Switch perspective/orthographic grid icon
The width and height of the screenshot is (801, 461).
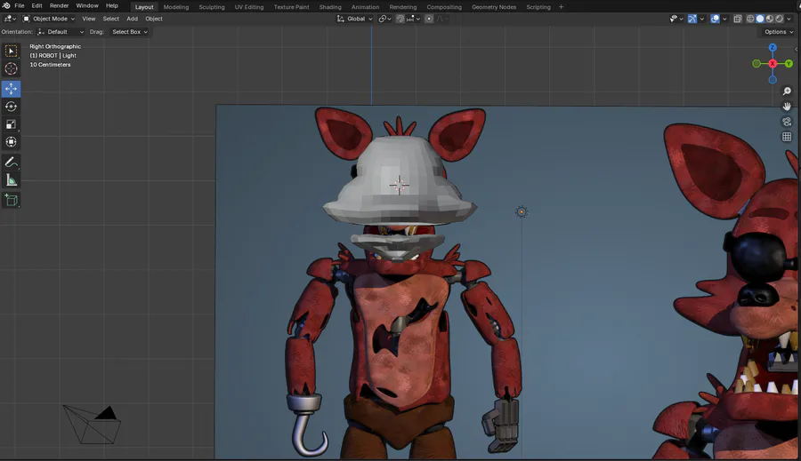tap(787, 137)
